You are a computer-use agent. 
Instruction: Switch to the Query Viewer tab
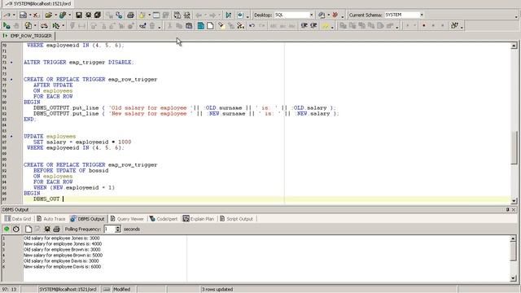(x=127, y=219)
